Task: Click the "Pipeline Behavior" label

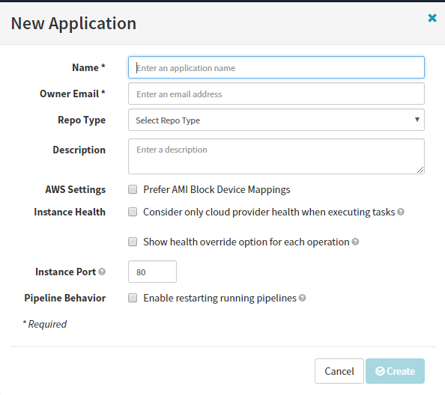Action: point(65,298)
